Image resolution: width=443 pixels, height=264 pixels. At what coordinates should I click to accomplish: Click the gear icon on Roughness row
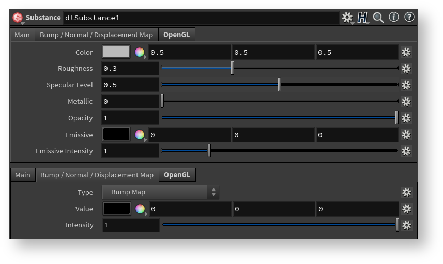tap(406, 69)
